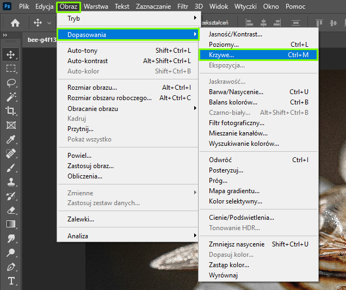Select the Move tool in the toolbar
346x290 pixels.
click(x=10, y=54)
